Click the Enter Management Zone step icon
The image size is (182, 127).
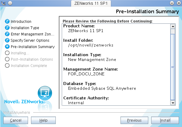(8, 34)
